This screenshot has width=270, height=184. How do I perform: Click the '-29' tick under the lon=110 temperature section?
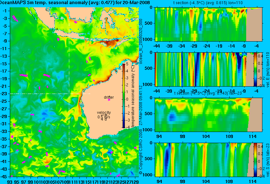(x=194, y=46)
